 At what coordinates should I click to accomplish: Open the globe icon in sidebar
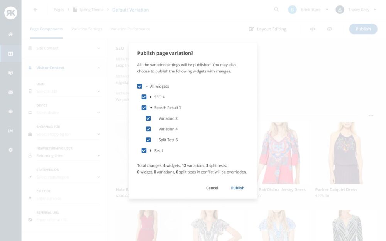10,111
